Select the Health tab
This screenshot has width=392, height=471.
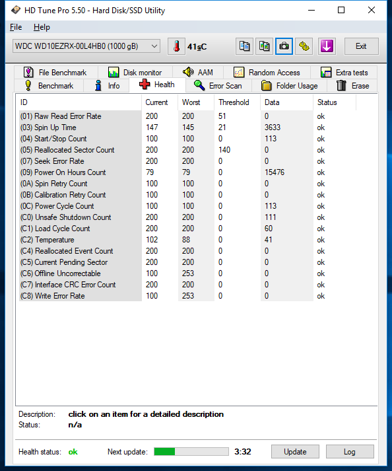coord(157,85)
